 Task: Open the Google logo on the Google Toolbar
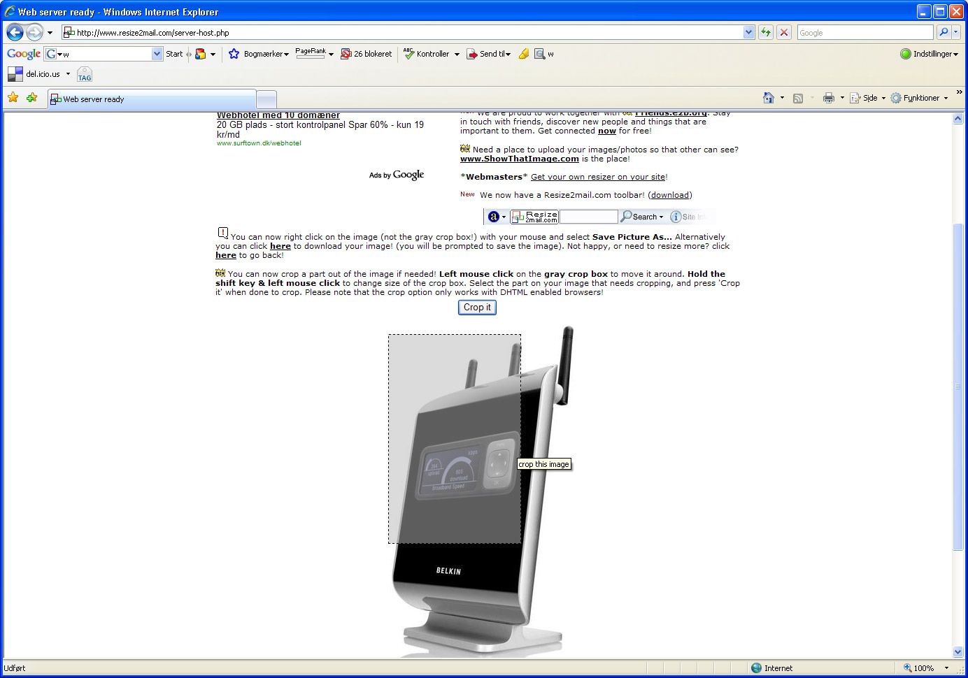pos(24,54)
